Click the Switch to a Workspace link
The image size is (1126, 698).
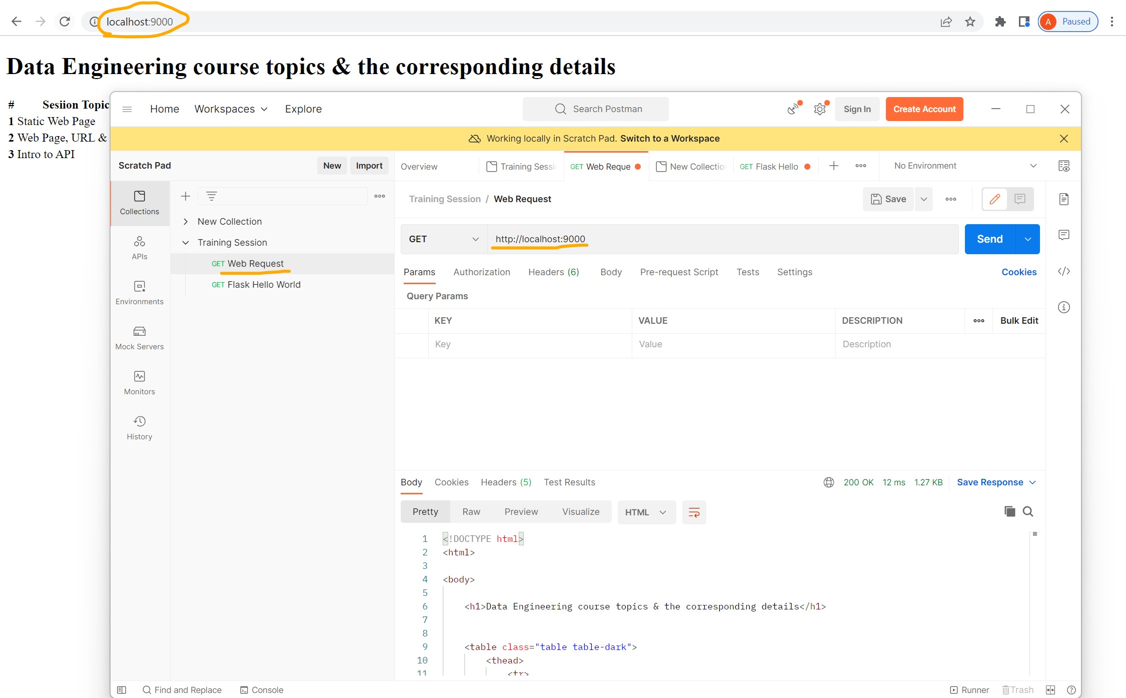[669, 138]
